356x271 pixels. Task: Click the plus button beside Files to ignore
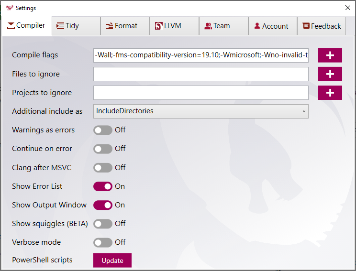pos(330,74)
